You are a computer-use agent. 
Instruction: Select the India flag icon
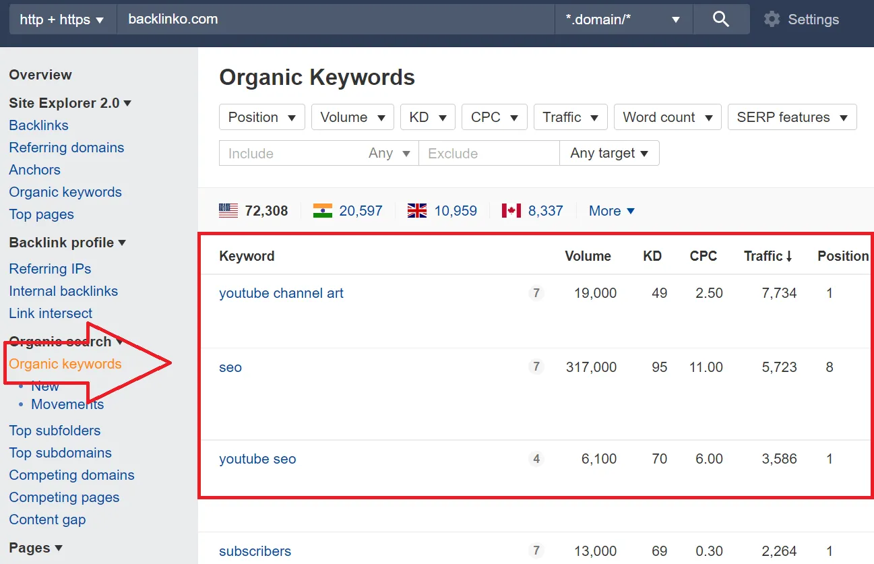[x=323, y=211]
